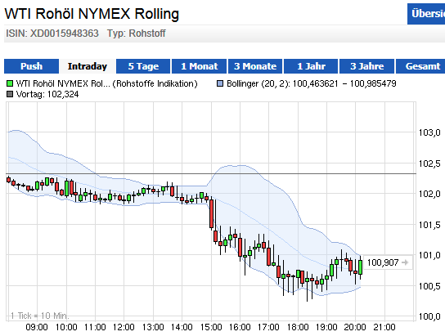Click the current price label 100,907
Screen dimensions: 445x336
(x=383, y=262)
